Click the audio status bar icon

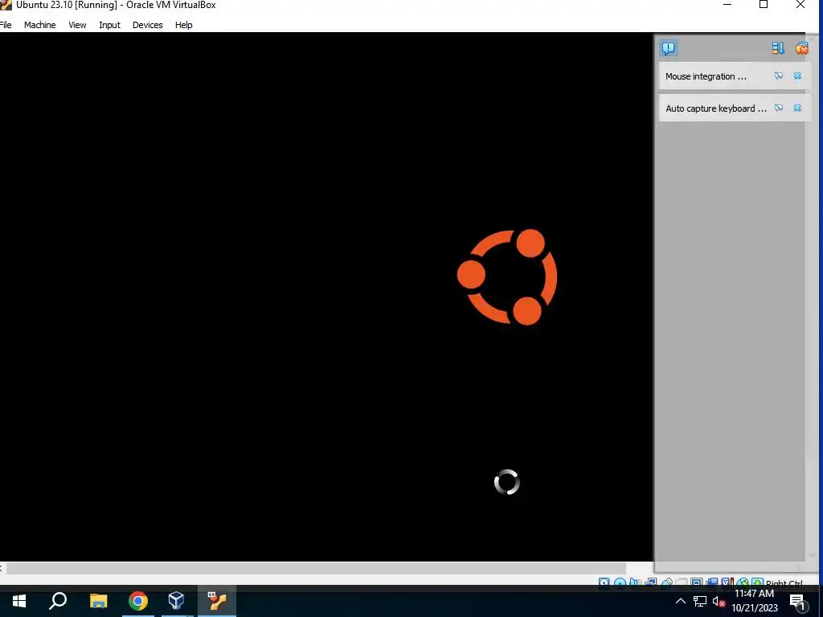click(633, 582)
